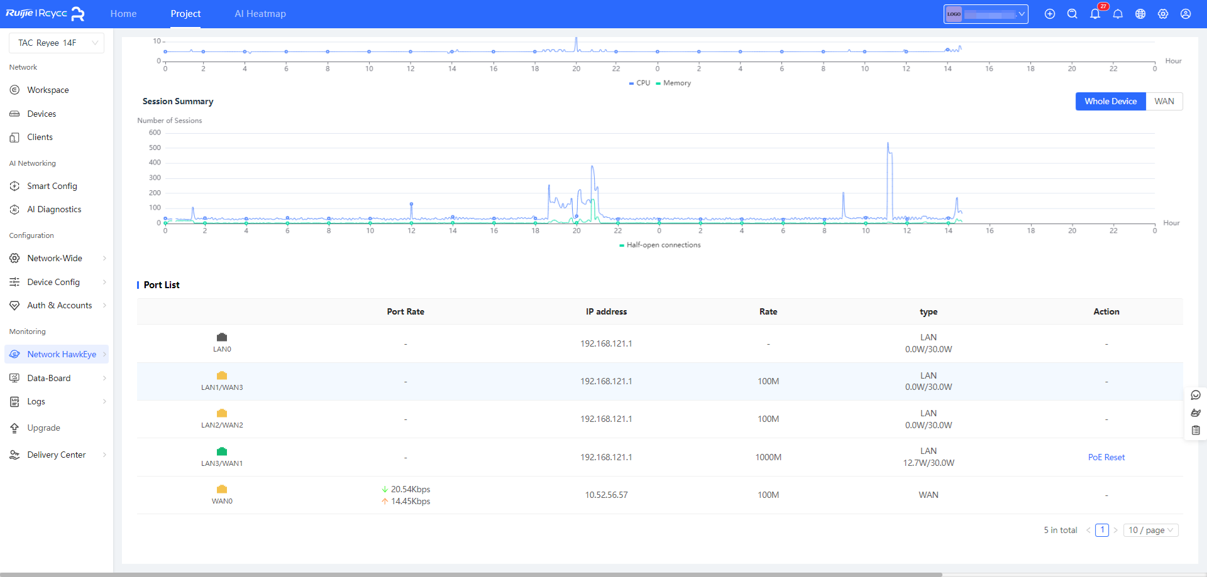
Task: Open the chat support floating icon
Action: 1195,395
